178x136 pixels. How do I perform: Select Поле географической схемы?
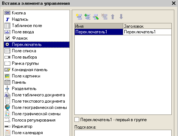(x=37, y=107)
